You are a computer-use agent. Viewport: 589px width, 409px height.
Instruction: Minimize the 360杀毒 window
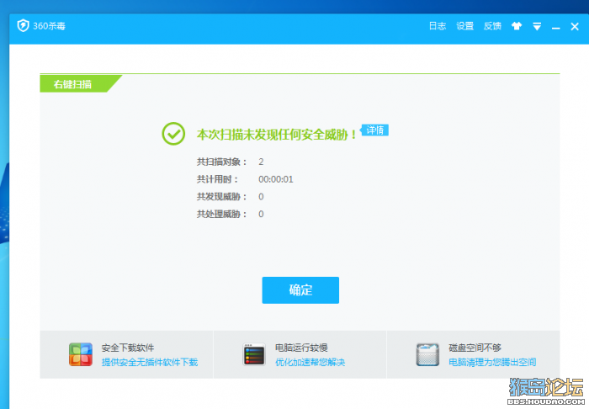[556, 28]
